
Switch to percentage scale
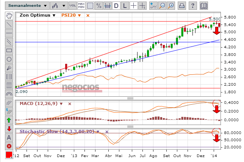click(99, 6)
